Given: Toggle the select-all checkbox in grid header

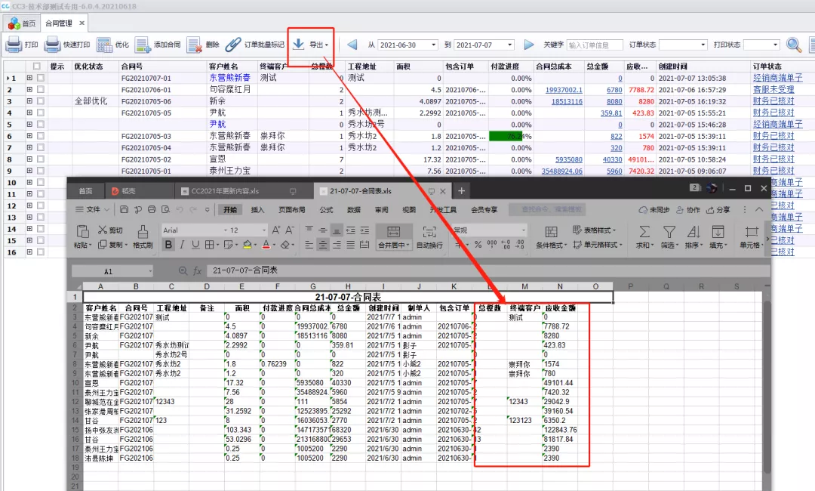Looking at the screenshot, I should click(36, 66).
